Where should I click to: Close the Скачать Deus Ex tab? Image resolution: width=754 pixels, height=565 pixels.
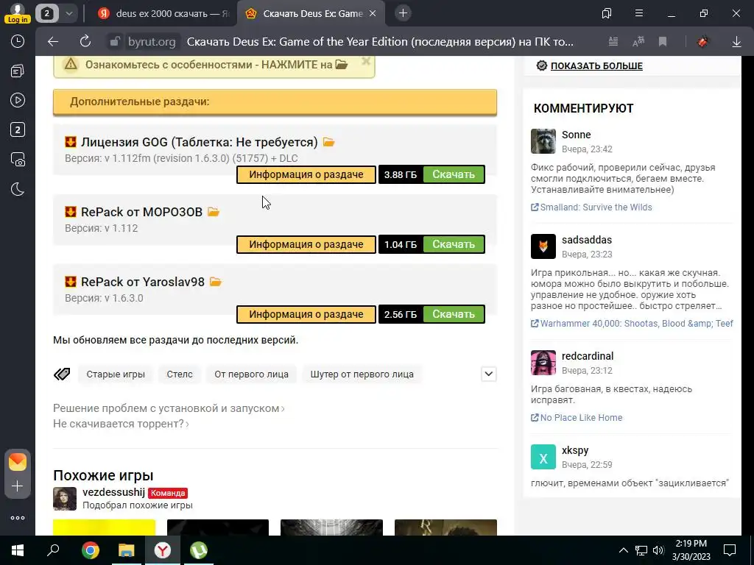[372, 13]
